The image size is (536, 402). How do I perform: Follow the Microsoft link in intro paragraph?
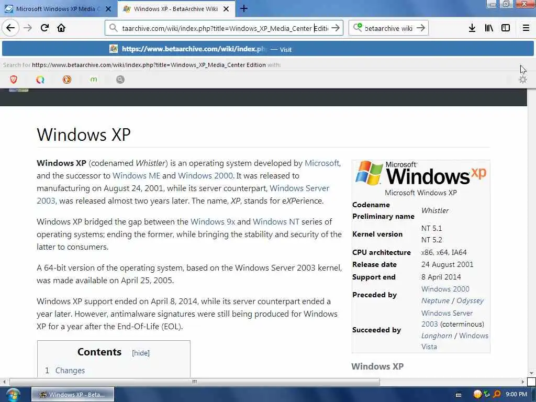[322, 163]
